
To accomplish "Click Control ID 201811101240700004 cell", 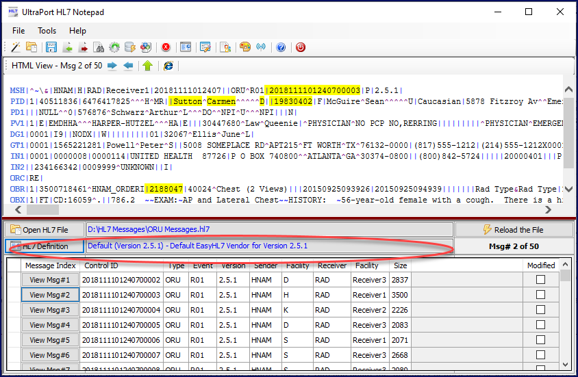I will pyautogui.click(x=121, y=310).
